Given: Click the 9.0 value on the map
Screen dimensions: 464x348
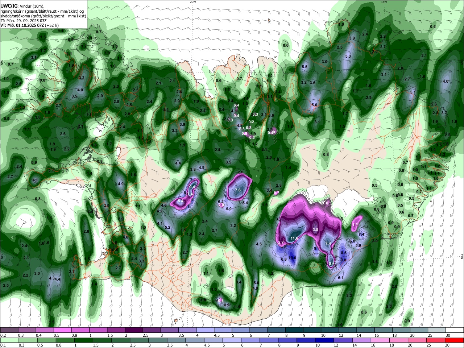Looking at the screenshot, I should click(x=343, y=260).
